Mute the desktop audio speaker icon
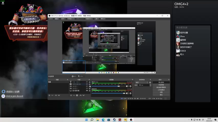This screenshot has height=122, width=218. (x=127, y=93)
